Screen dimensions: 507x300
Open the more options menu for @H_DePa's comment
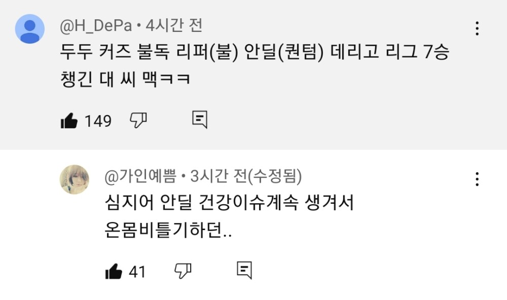point(477,28)
